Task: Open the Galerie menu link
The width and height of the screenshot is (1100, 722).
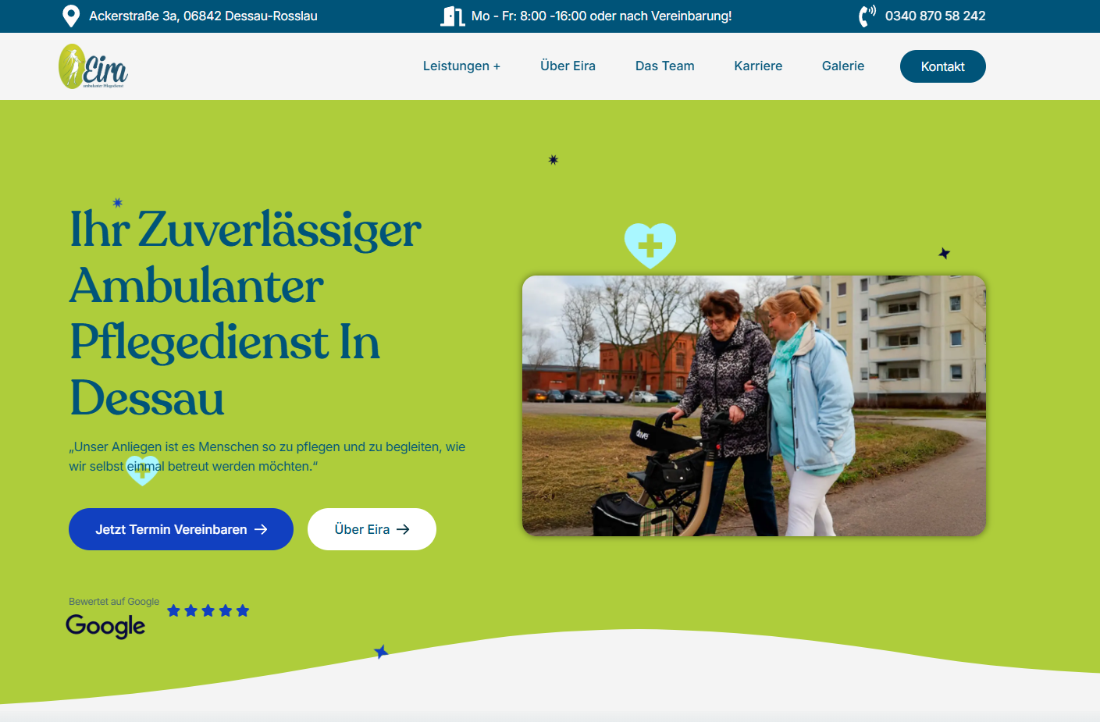Action: (x=843, y=66)
